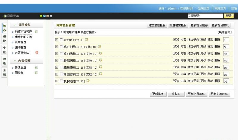The height and width of the screenshot is (140, 238).
Task: Click the note icon beside 联系我们[ID:33]
Action: 88,81
